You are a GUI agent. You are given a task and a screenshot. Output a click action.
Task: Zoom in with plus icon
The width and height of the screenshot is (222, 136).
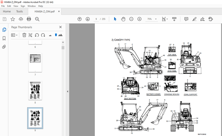click(x=139, y=19)
